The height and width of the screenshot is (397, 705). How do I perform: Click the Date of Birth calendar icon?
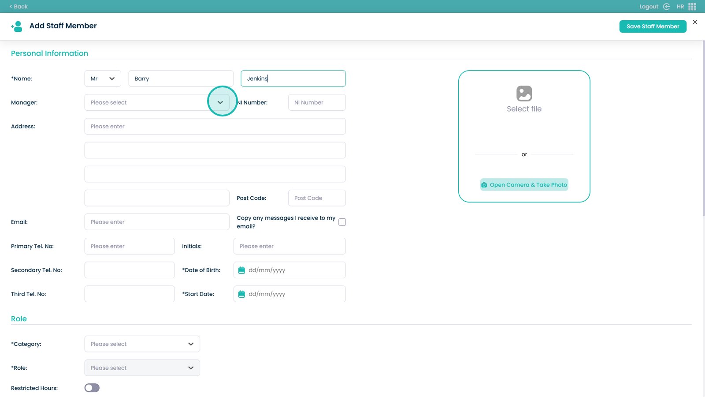[241, 270]
